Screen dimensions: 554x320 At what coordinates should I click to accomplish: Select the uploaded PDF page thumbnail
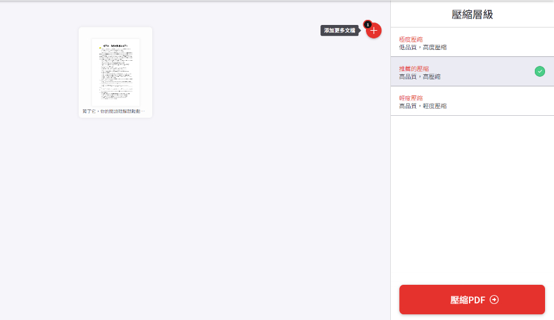click(115, 72)
